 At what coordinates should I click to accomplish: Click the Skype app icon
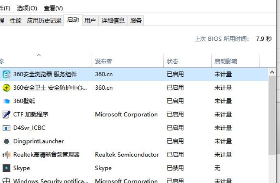pos(6,168)
